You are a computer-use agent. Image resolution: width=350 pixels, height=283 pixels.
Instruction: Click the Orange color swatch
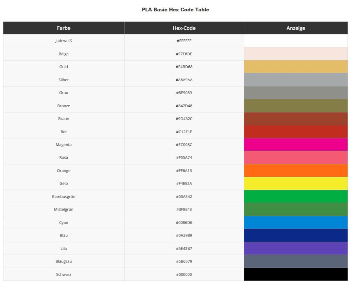coord(296,171)
